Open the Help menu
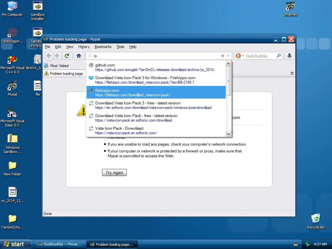 tap(133, 47)
